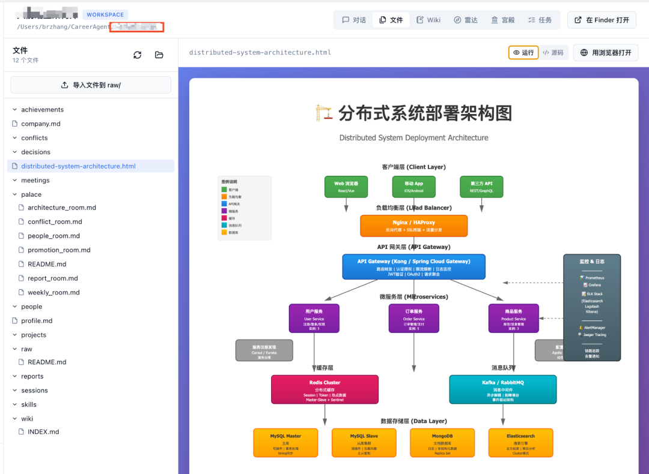Click the Kafka / RabbitMQ diagram box

503,389
